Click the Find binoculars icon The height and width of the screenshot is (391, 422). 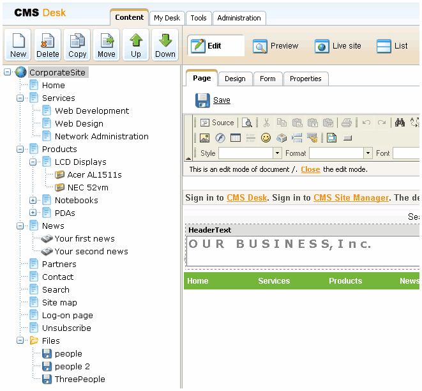tap(400, 123)
